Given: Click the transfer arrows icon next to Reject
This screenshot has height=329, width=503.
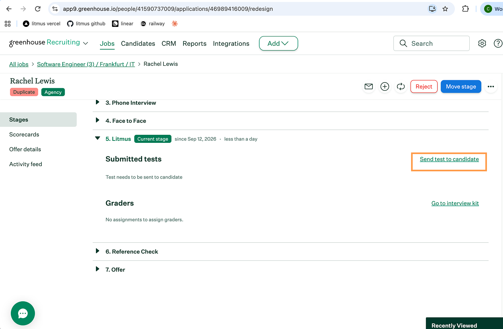Looking at the screenshot, I should [x=401, y=86].
